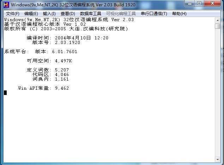Click the black cursor block in console
The height and width of the screenshot is (165, 224).
(x=5, y=93)
